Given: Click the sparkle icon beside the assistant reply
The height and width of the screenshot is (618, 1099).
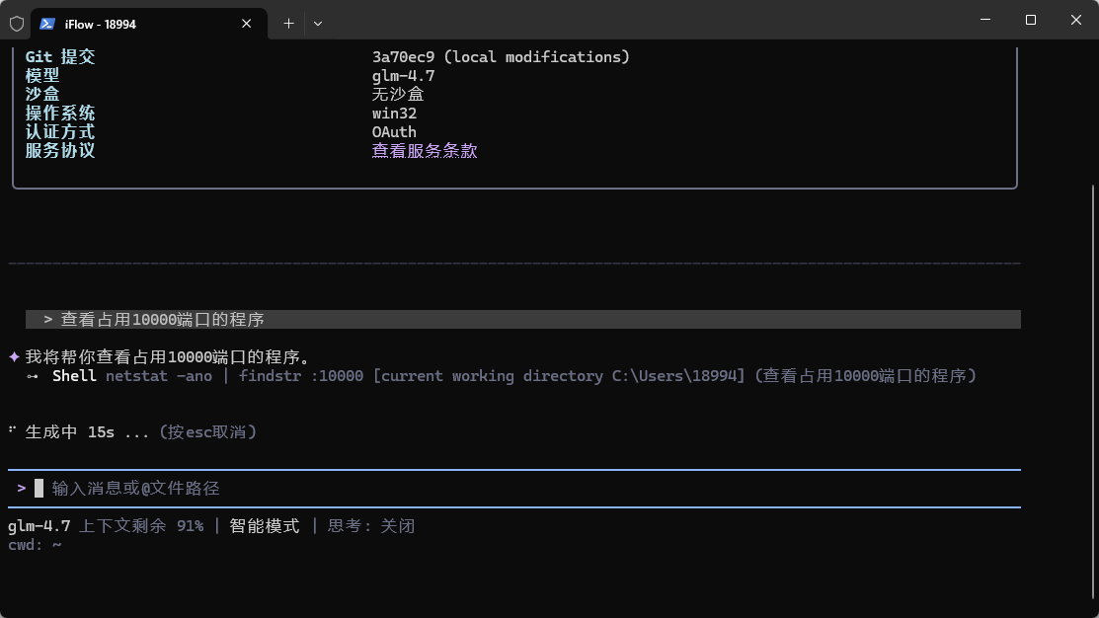Looking at the screenshot, I should click(x=14, y=356).
